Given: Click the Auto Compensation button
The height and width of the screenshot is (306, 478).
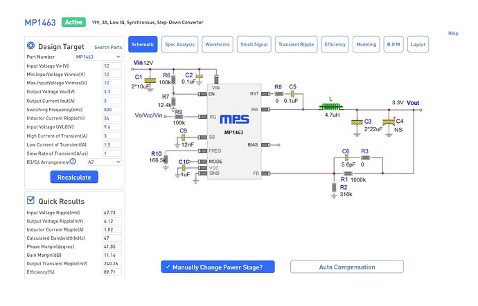Looking at the screenshot, I should click(347, 267).
